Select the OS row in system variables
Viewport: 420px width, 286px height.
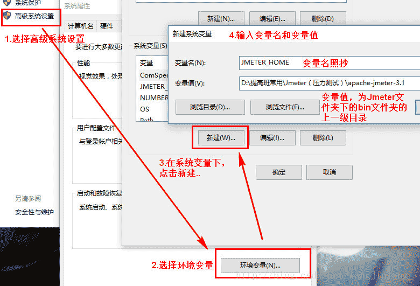153,109
